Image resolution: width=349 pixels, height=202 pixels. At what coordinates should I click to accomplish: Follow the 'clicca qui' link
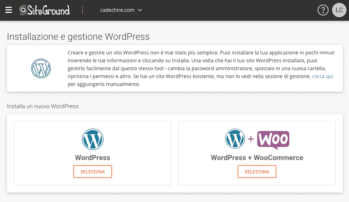coord(322,76)
